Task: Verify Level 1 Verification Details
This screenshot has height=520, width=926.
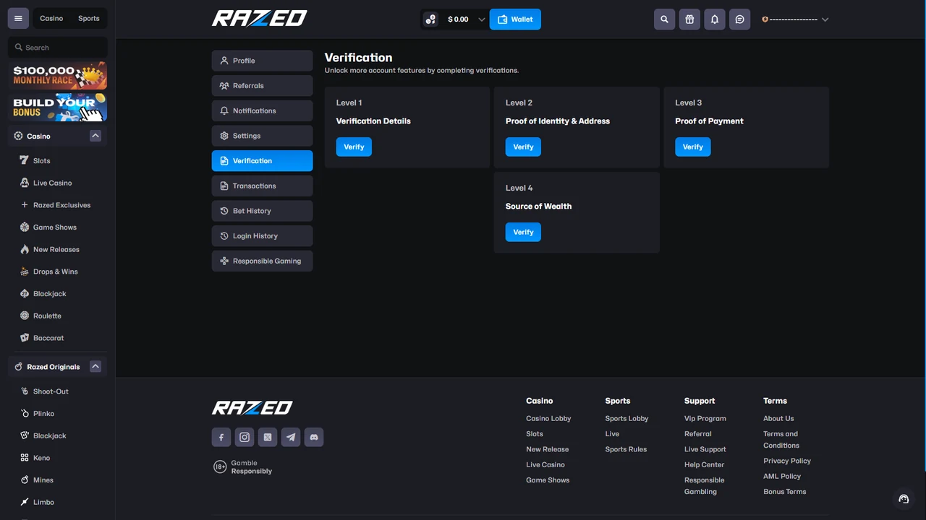Action: (x=354, y=147)
